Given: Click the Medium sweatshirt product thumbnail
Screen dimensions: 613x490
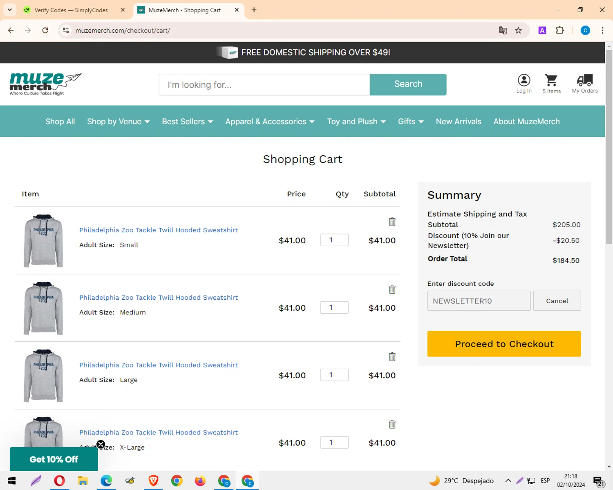Looking at the screenshot, I should (x=43, y=308).
